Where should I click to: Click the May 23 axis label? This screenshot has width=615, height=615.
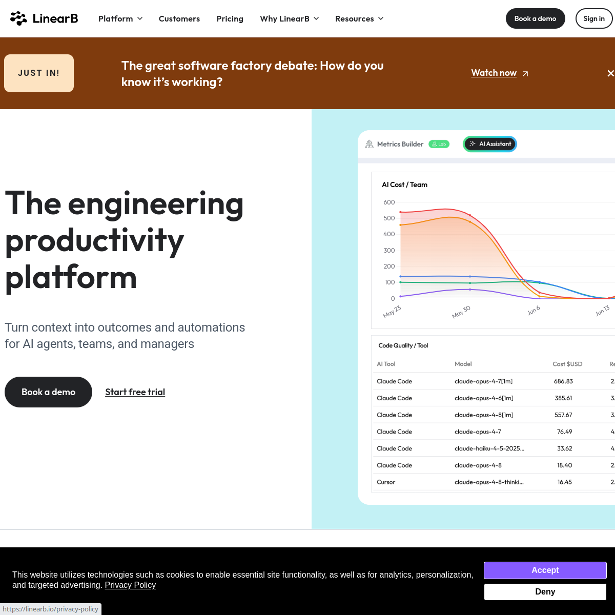[x=392, y=312]
